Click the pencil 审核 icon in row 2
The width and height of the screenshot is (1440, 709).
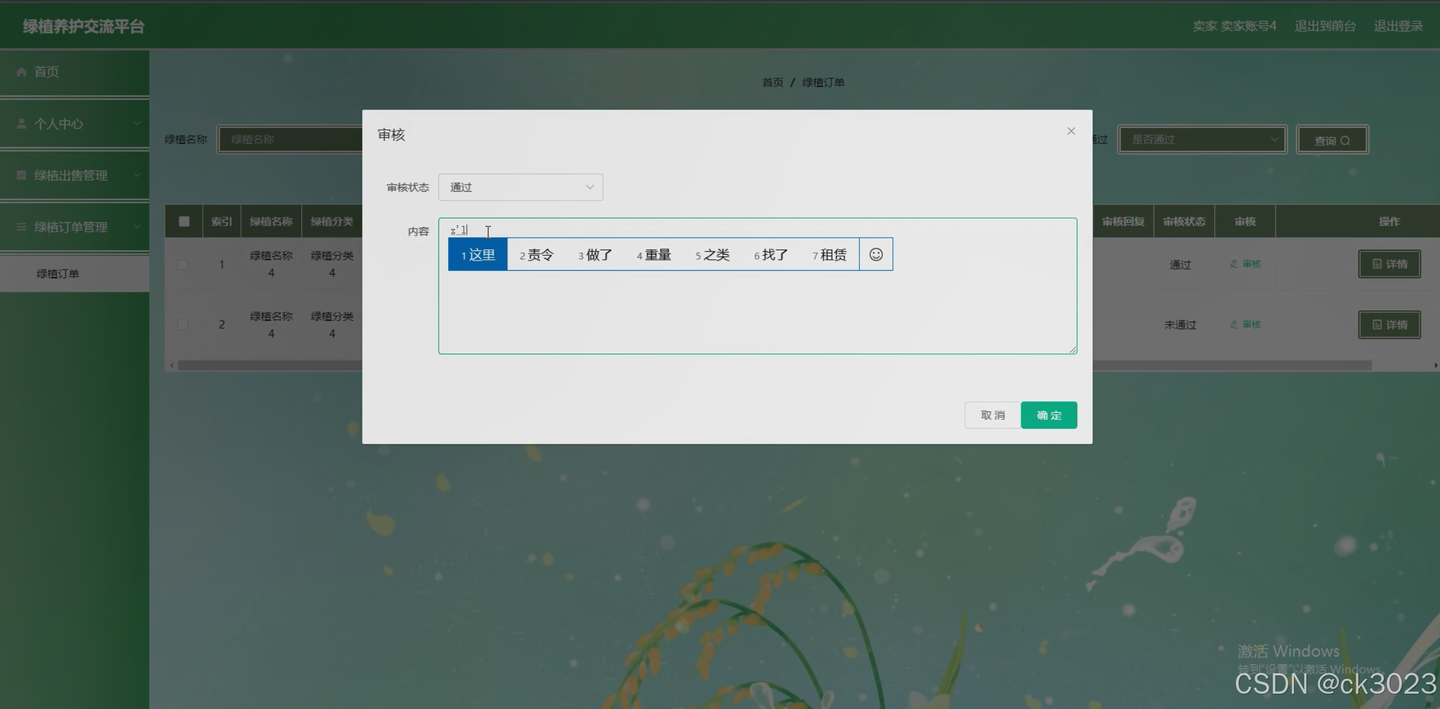pos(1234,325)
